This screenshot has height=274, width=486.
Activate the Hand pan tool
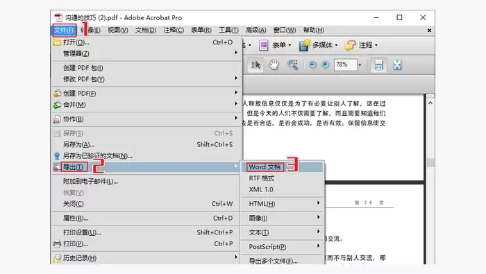pyautogui.click(x=274, y=65)
